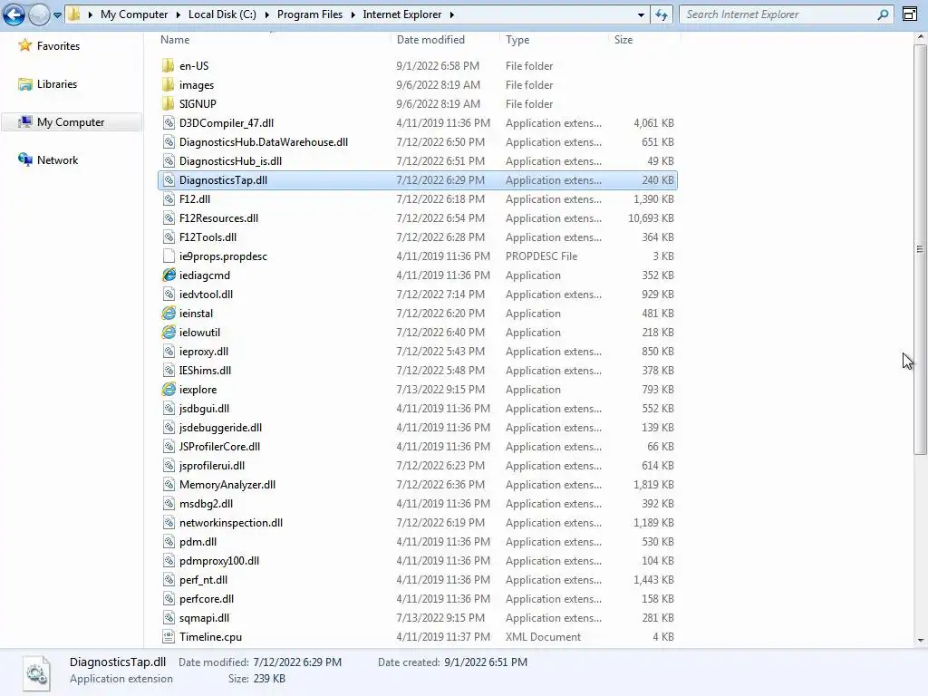Select My Computer breadcrumb in address bar
Screen dimensions: 928x696
134,14
